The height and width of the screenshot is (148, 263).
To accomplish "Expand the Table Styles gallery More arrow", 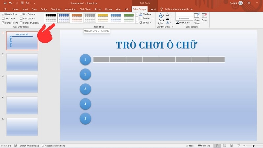I will pyautogui.click(x=137, y=22).
